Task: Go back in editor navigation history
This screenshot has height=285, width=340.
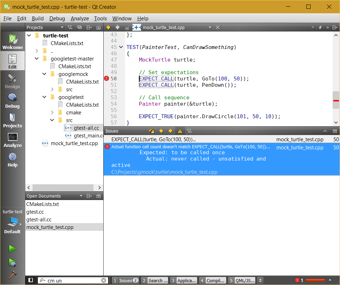Action: (108, 27)
